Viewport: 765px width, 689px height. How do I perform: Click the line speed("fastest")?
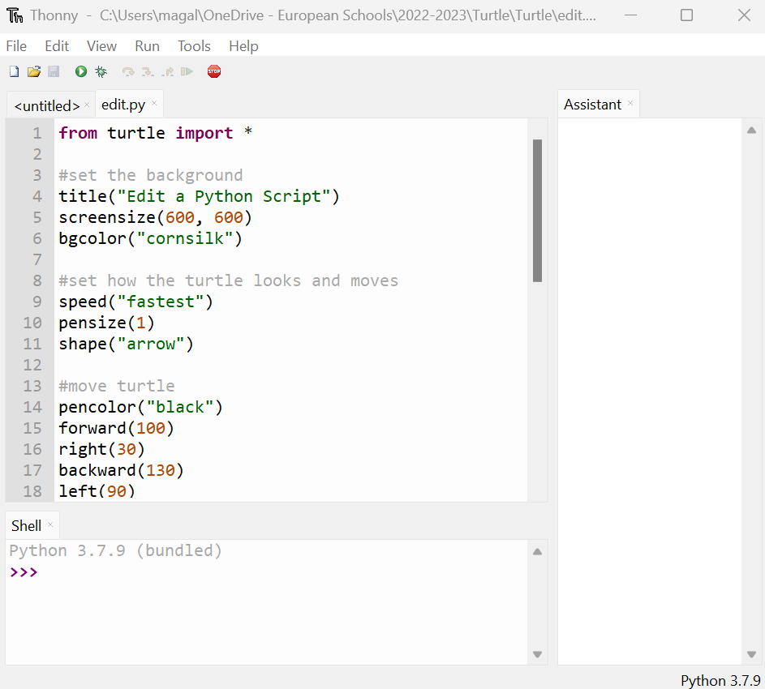coord(135,302)
